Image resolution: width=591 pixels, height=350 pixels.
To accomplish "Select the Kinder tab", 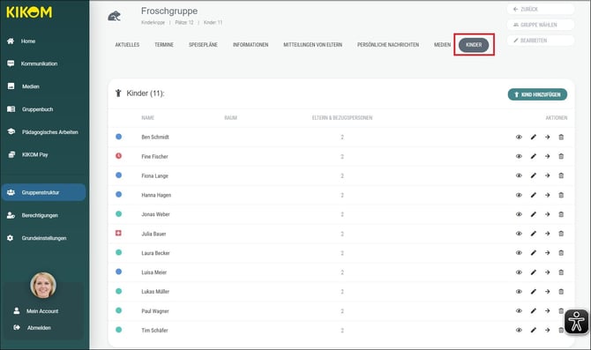I will pyautogui.click(x=474, y=45).
